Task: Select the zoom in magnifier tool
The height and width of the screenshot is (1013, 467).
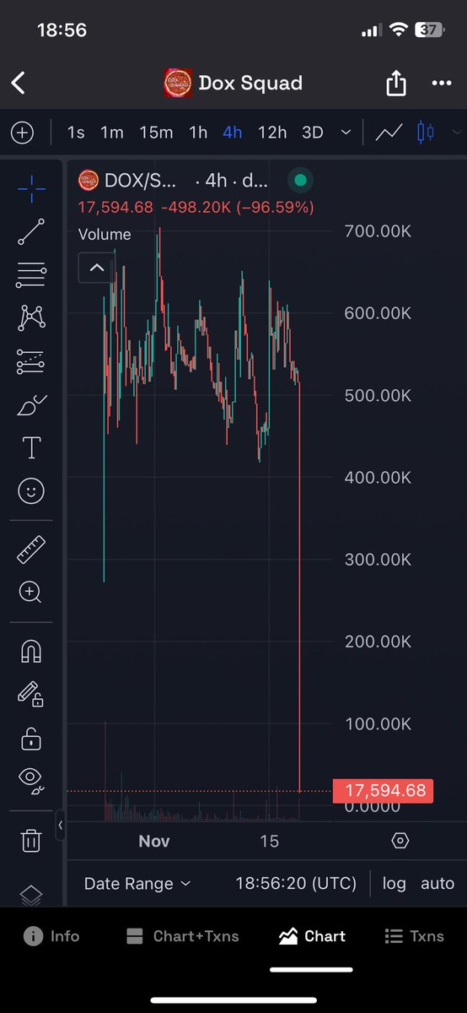Action: point(31,593)
